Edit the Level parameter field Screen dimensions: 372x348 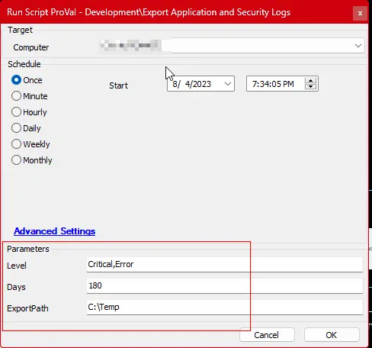coord(225,265)
